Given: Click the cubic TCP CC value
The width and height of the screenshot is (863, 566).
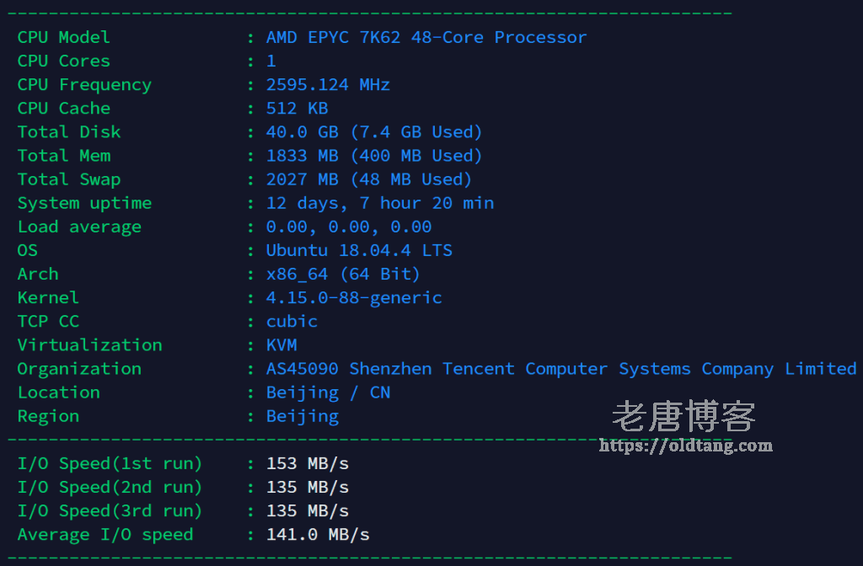Looking at the screenshot, I should point(292,321).
